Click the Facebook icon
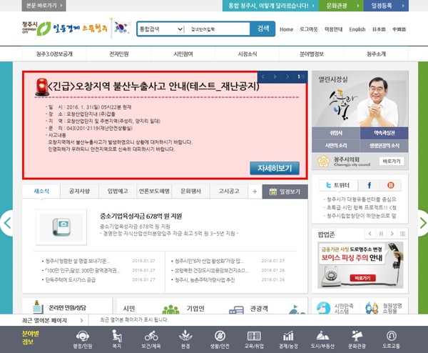Viewport: 428px width, 353px height. click(x=369, y=185)
